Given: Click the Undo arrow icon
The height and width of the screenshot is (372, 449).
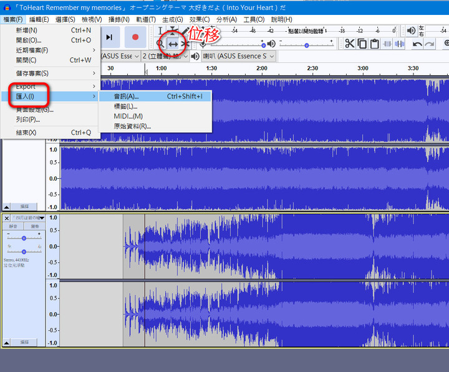Looking at the screenshot, I should pyautogui.click(x=417, y=44).
